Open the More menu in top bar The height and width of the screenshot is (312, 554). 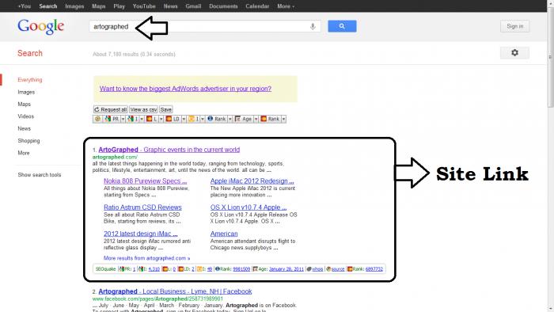coord(286,6)
